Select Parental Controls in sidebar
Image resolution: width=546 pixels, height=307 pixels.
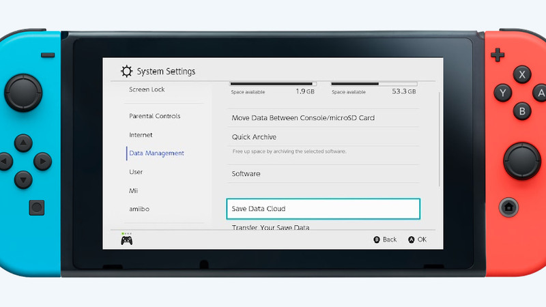click(x=155, y=116)
